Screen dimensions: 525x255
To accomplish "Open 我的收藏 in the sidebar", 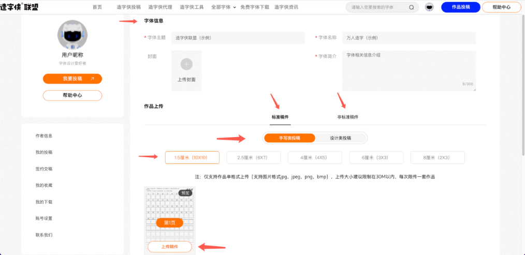I will pos(44,185).
